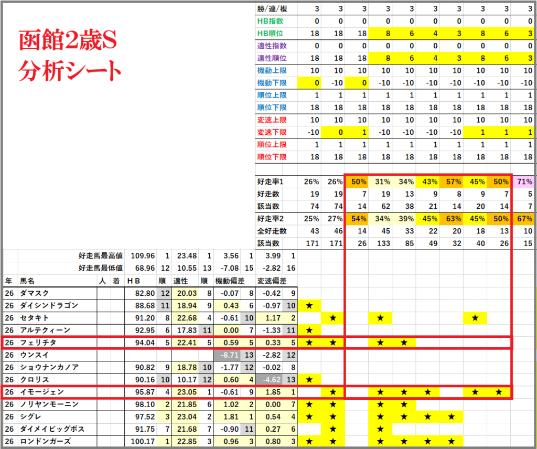Viewport: 537px width, 449px height.
Task: Select the 好走率1 label cell
Action: coord(270,181)
